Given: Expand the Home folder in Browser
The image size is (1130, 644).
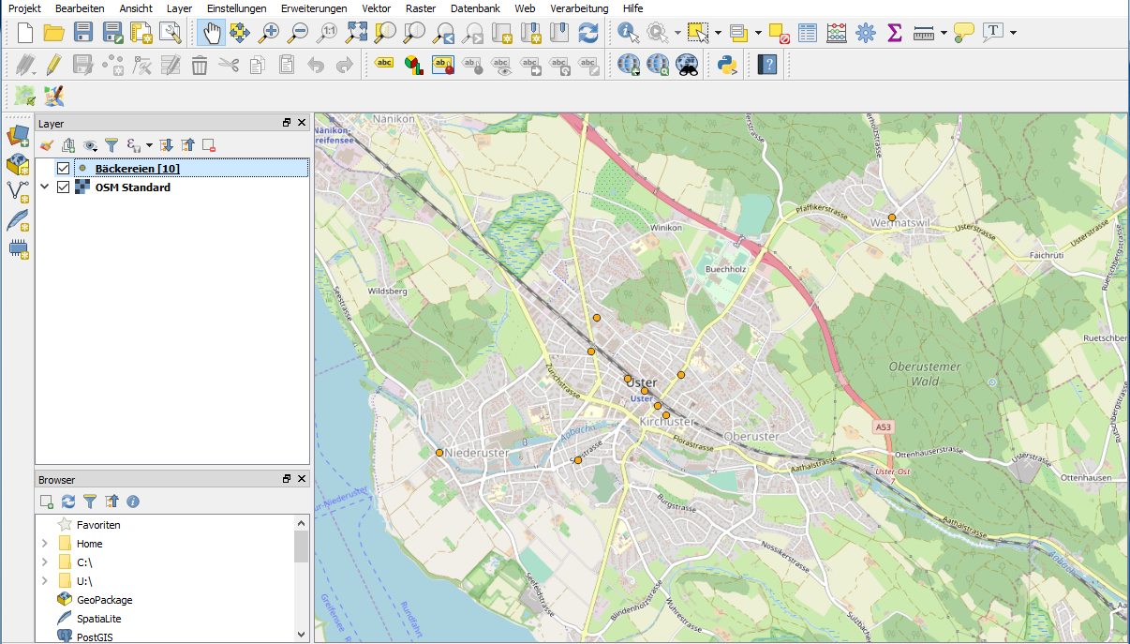Looking at the screenshot, I should click(44, 544).
